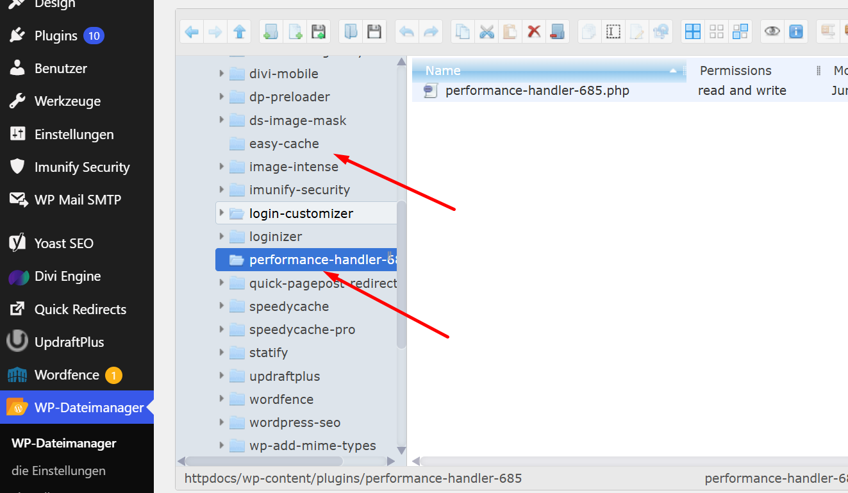Create a new folder via toolbar icon
848x493 pixels.
pyautogui.click(x=271, y=31)
